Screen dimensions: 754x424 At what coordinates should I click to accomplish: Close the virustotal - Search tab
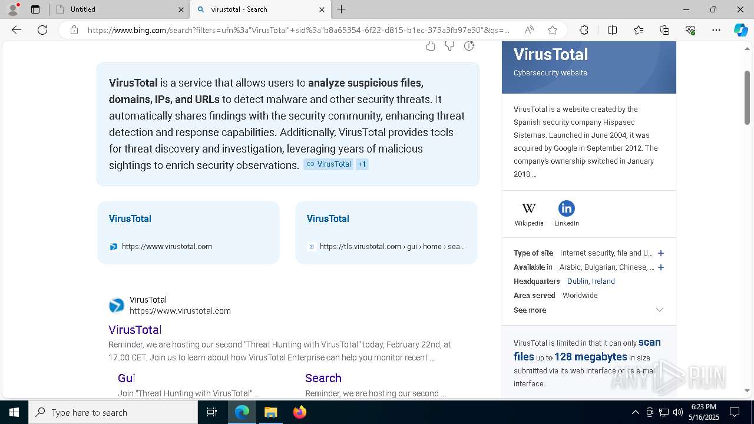pos(322,9)
